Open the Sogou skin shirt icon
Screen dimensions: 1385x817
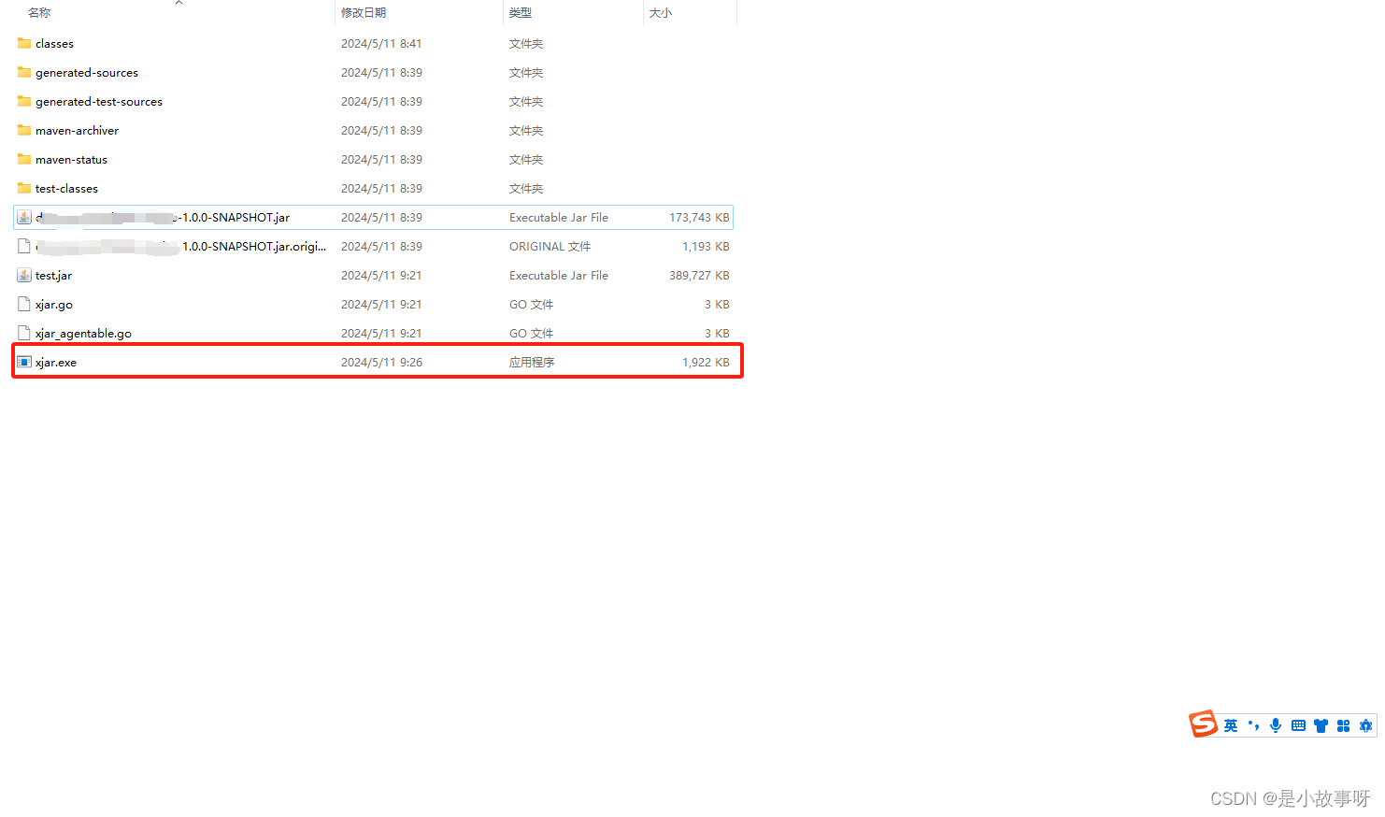(x=1321, y=725)
